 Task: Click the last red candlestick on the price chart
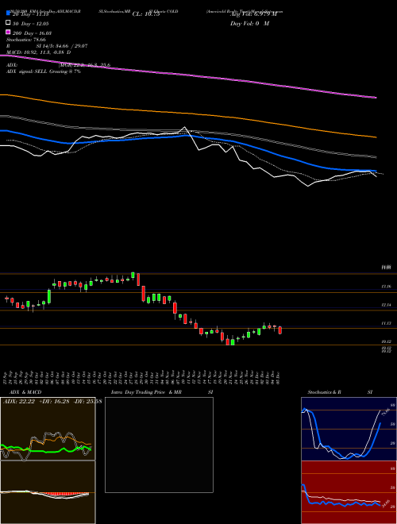coord(280,330)
